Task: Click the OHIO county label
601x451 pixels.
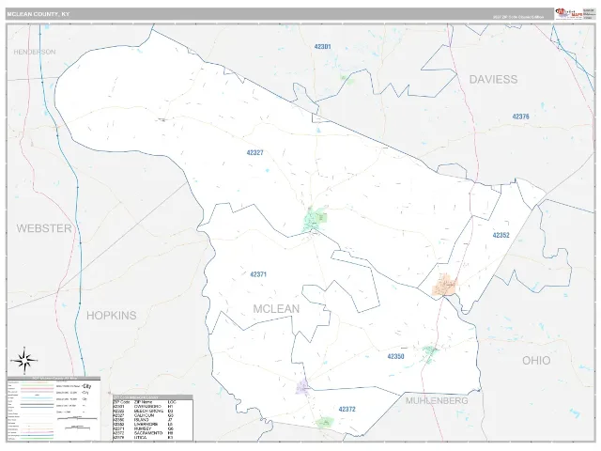Action: [x=536, y=361]
